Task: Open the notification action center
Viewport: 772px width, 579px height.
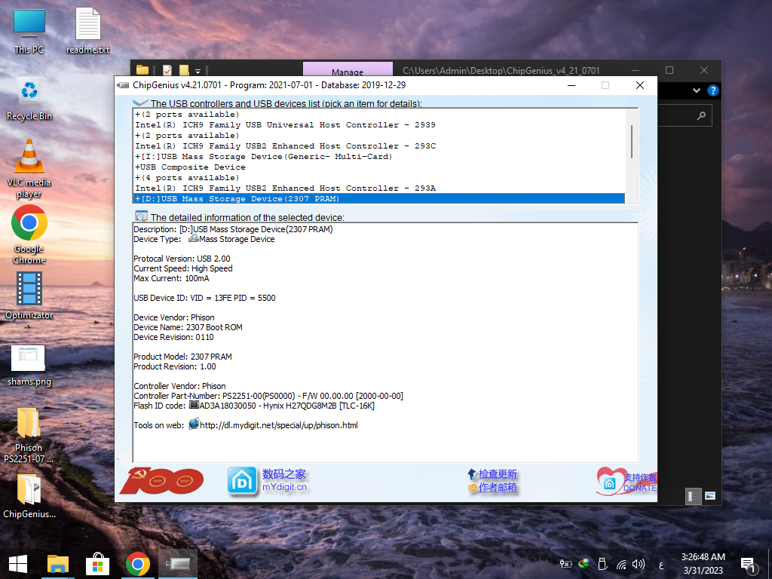Action: pos(749,565)
